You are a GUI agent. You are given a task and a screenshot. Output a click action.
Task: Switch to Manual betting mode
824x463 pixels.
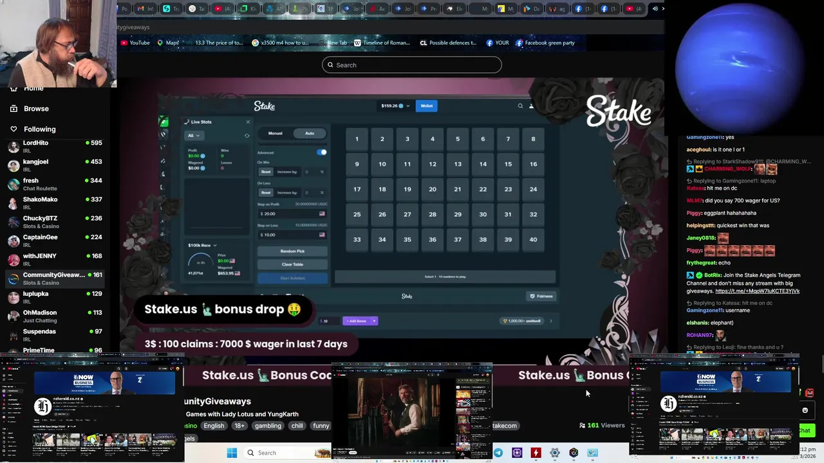tap(276, 133)
